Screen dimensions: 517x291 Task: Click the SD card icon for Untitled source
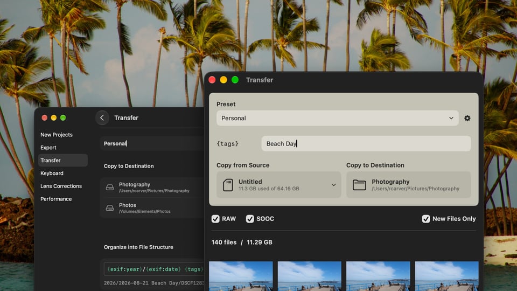(x=228, y=185)
